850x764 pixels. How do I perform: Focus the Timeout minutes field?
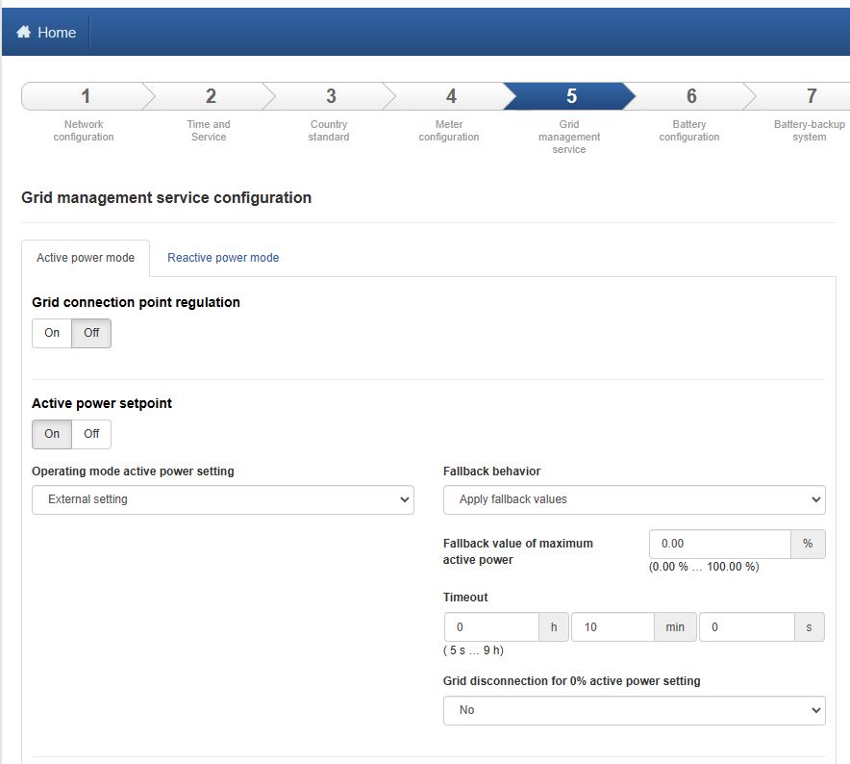pyautogui.click(x=612, y=627)
